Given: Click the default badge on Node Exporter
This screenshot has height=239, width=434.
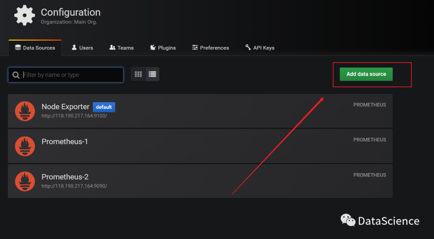Looking at the screenshot, I should click(x=104, y=107).
